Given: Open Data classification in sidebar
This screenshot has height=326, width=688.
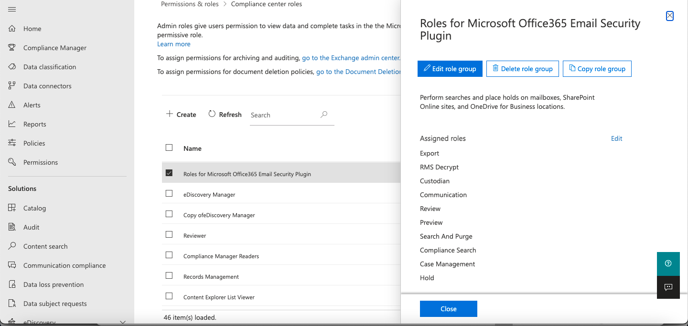Looking at the screenshot, I should coord(50,67).
